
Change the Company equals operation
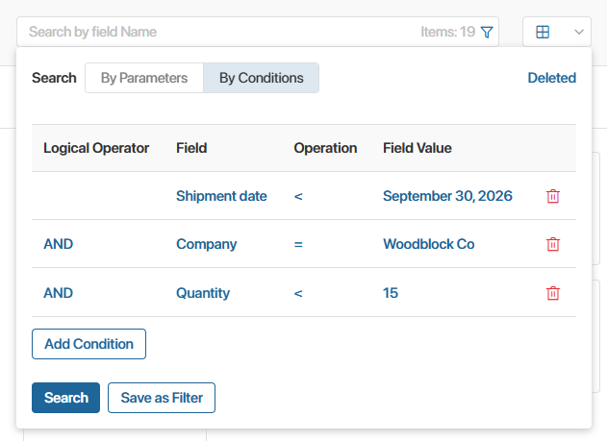(298, 244)
